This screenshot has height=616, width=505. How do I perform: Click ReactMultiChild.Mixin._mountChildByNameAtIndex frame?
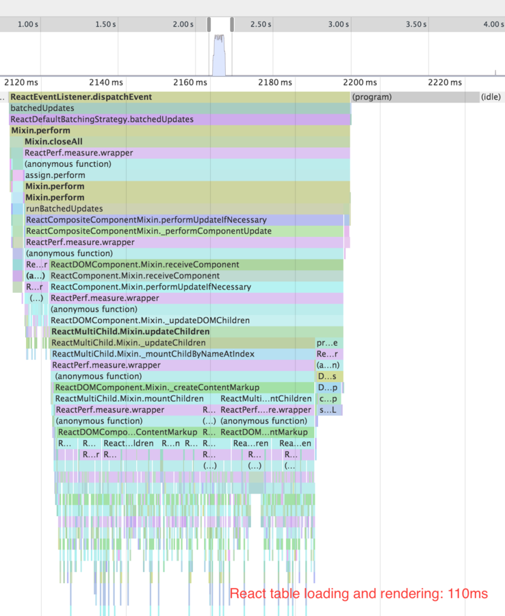click(183, 354)
